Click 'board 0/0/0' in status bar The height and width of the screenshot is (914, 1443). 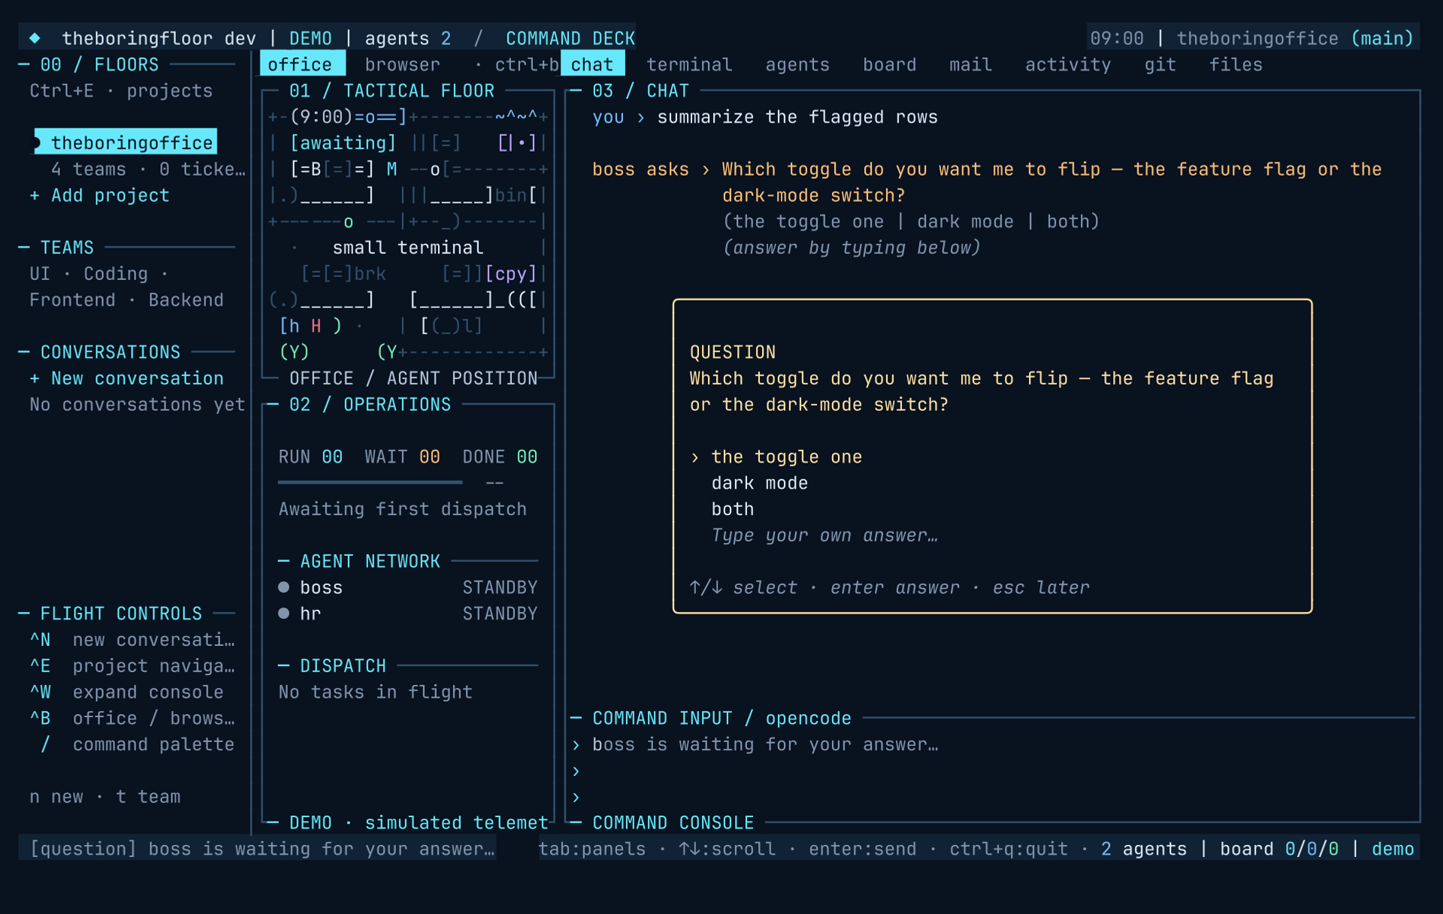click(1279, 849)
